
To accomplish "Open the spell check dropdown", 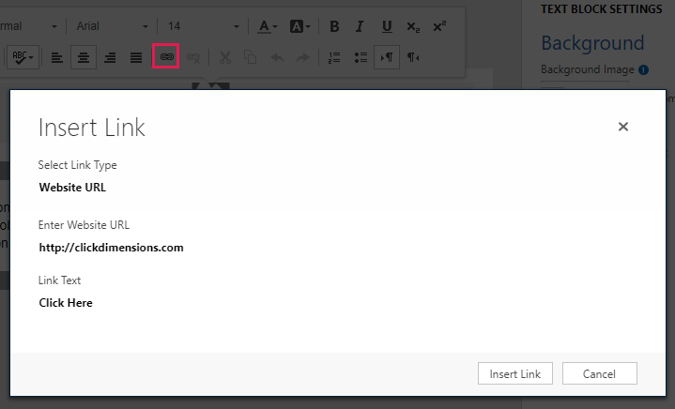I will click(x=23, y=57).
